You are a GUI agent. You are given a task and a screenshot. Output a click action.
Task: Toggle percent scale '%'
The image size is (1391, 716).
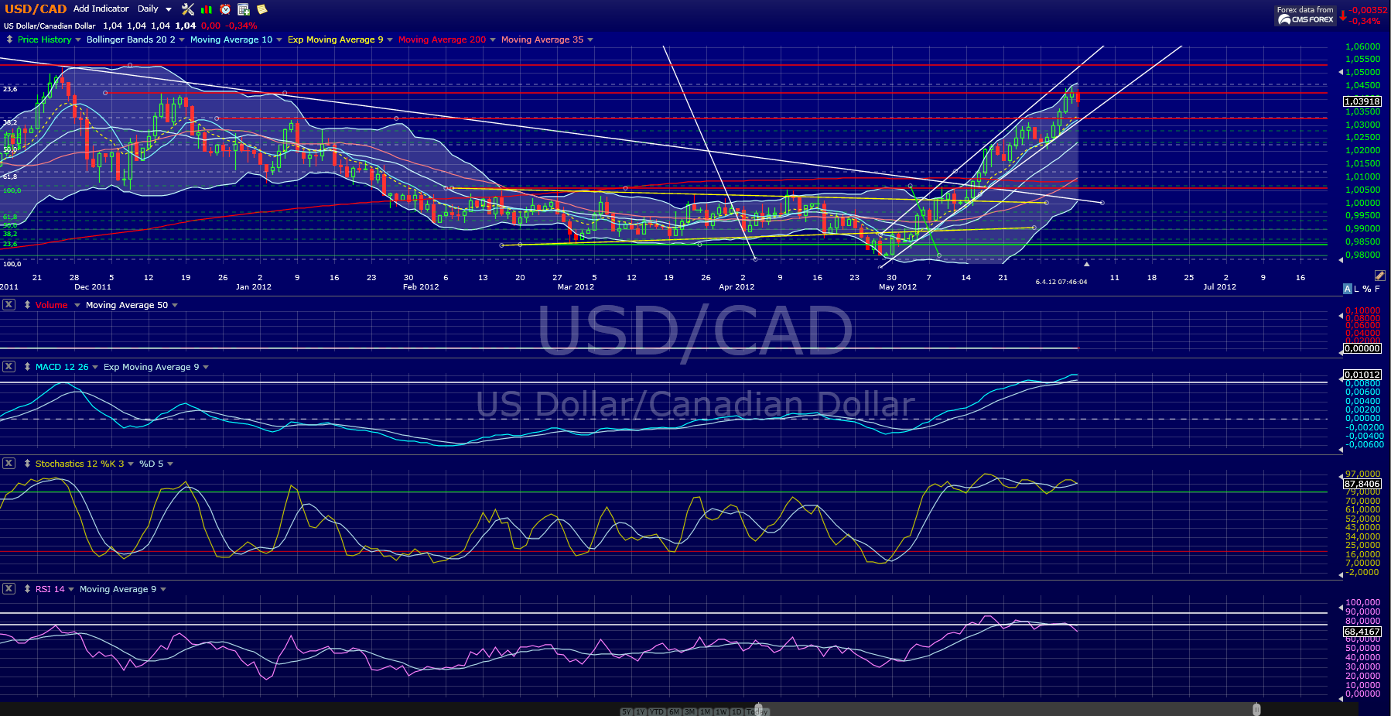1367,289
